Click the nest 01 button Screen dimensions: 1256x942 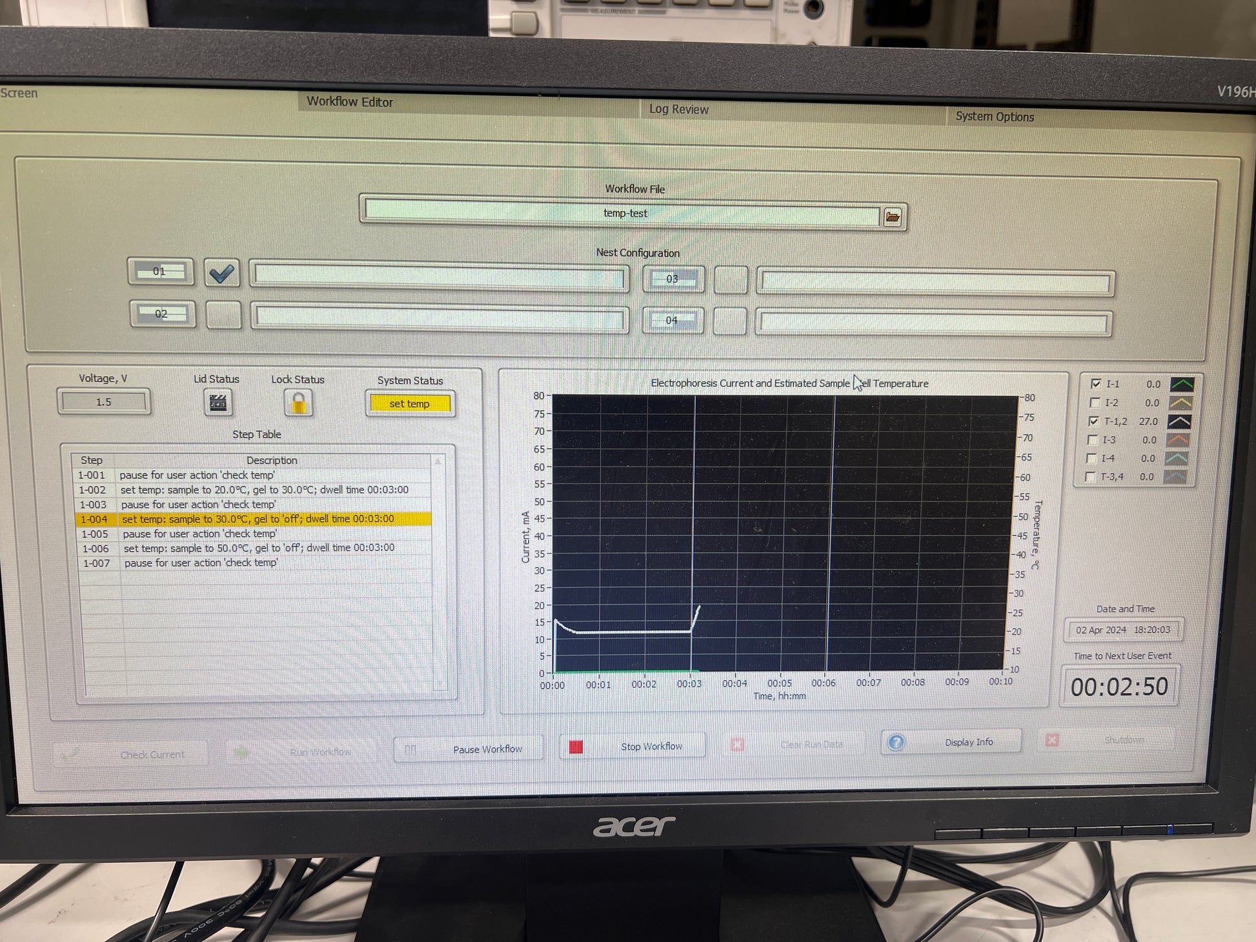[x=160, y=272]
